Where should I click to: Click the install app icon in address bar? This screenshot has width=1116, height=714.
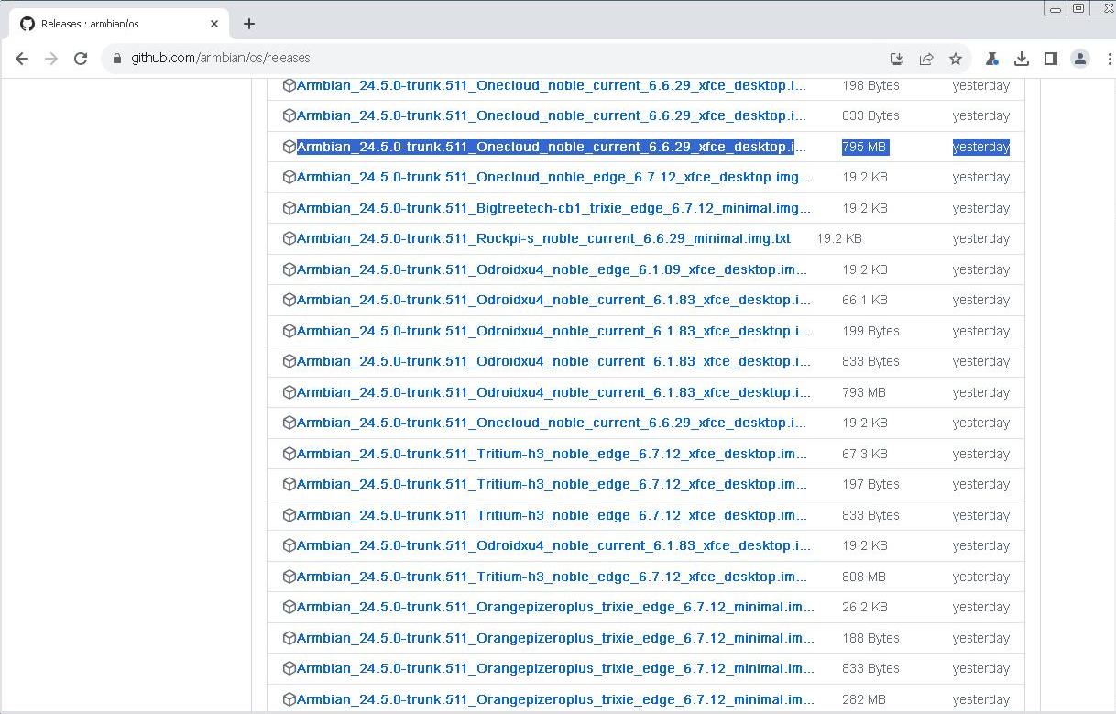pyautogui.click(x=897, y=59)
